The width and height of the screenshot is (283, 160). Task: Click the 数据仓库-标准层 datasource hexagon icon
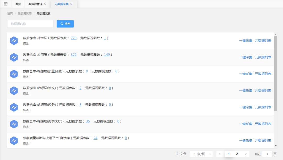pos(14,41)
